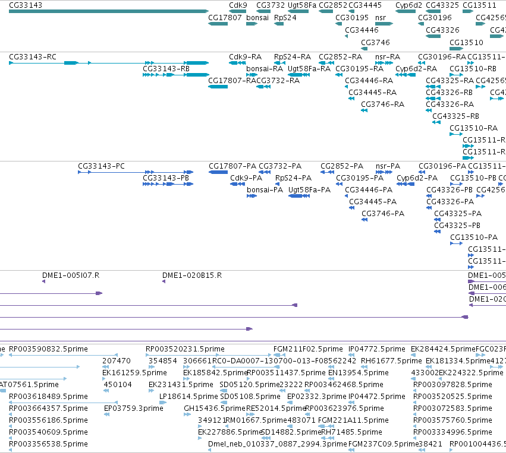Select the nsr-RA transcript label
Image resolution: width=506 pixels, height=453 pixels.
tap(388, 57)
